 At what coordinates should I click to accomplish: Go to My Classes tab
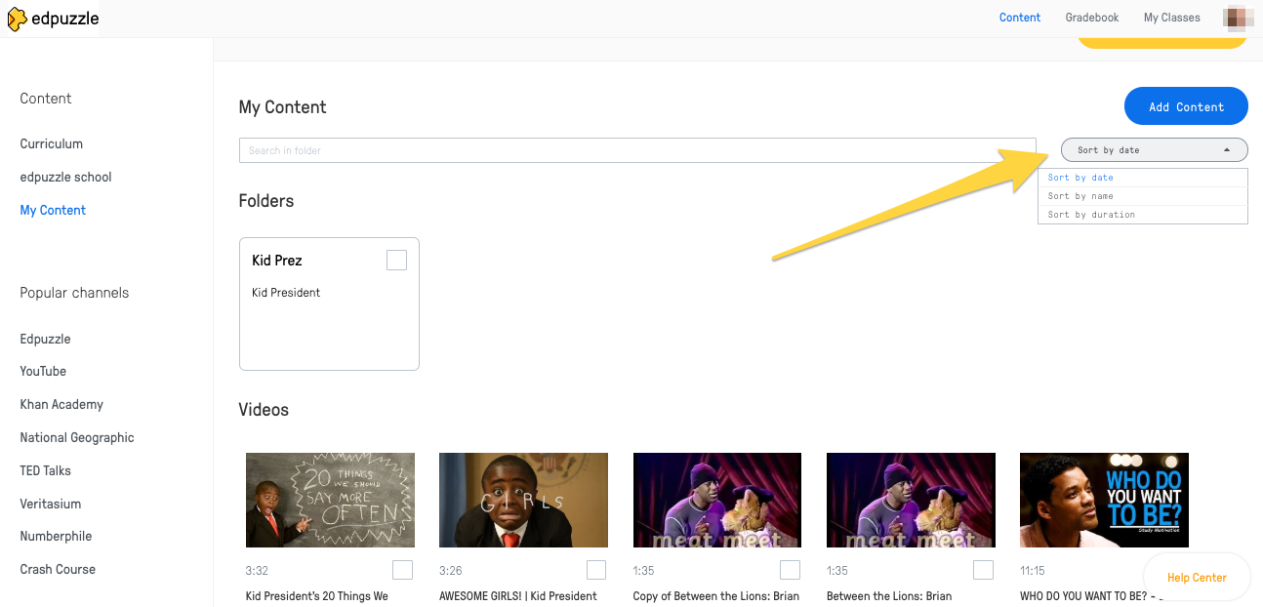[x=1172, y=18]
